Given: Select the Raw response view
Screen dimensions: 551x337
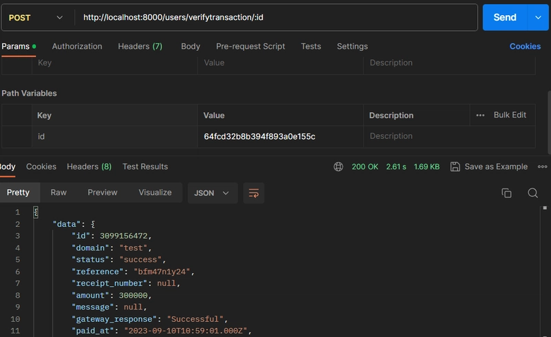Looking at the screenshot, I should (59, 193).
